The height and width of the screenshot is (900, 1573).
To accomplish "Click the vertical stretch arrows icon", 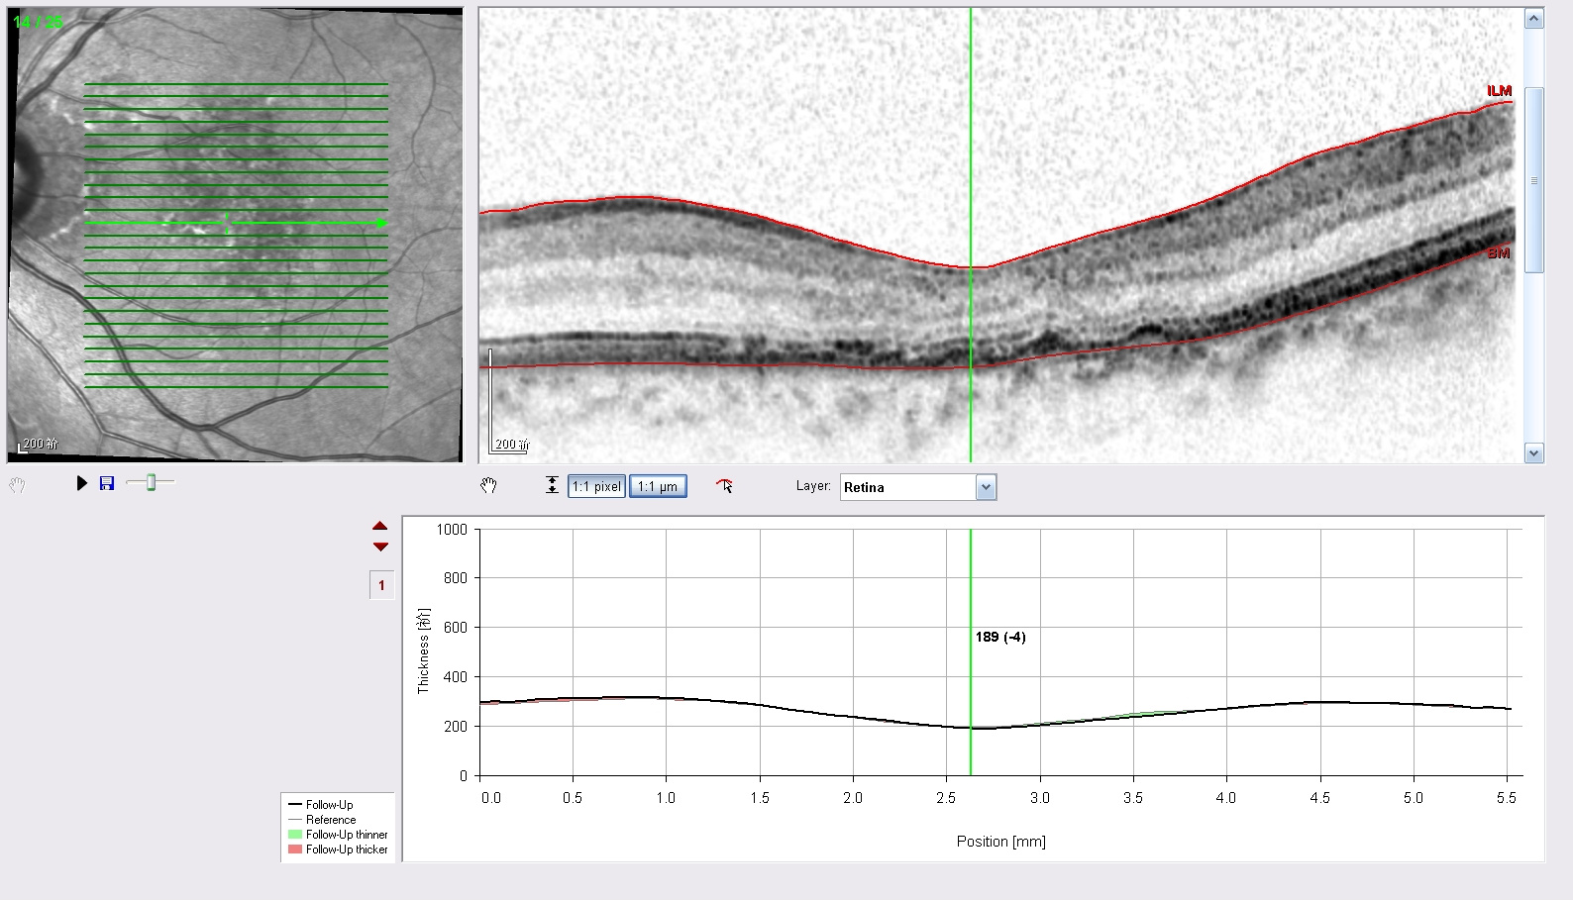I will pyautogui.click(x=552, y=485).
